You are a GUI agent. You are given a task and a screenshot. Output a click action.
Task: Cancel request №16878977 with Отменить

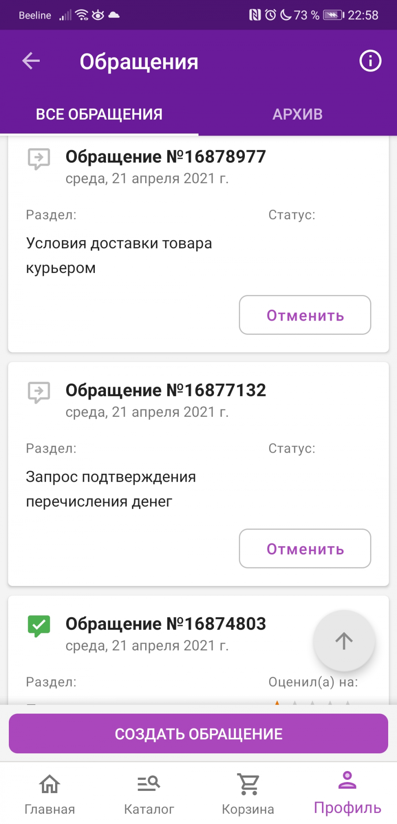[x=305, y=315]
